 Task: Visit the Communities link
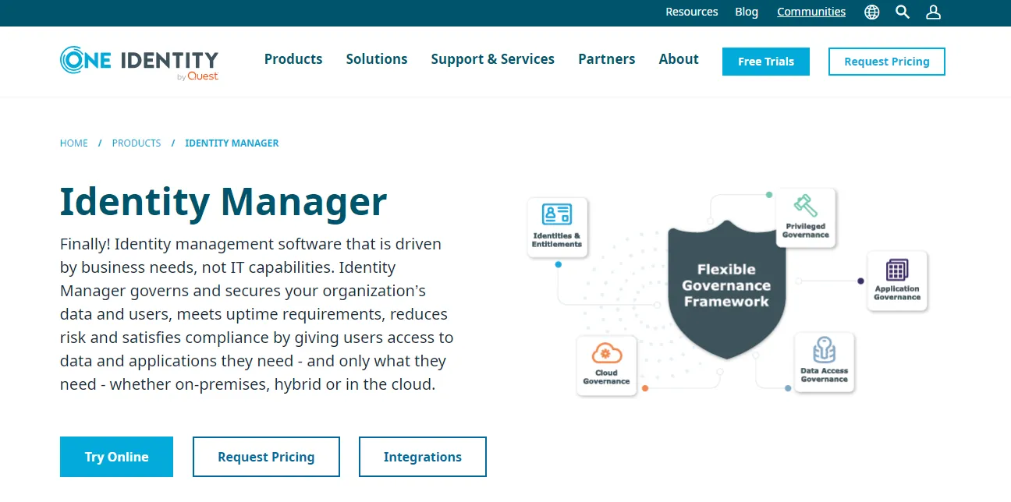[x=811, y=12]
